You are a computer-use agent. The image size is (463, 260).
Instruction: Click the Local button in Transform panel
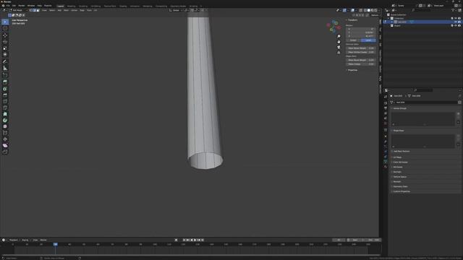368,40
